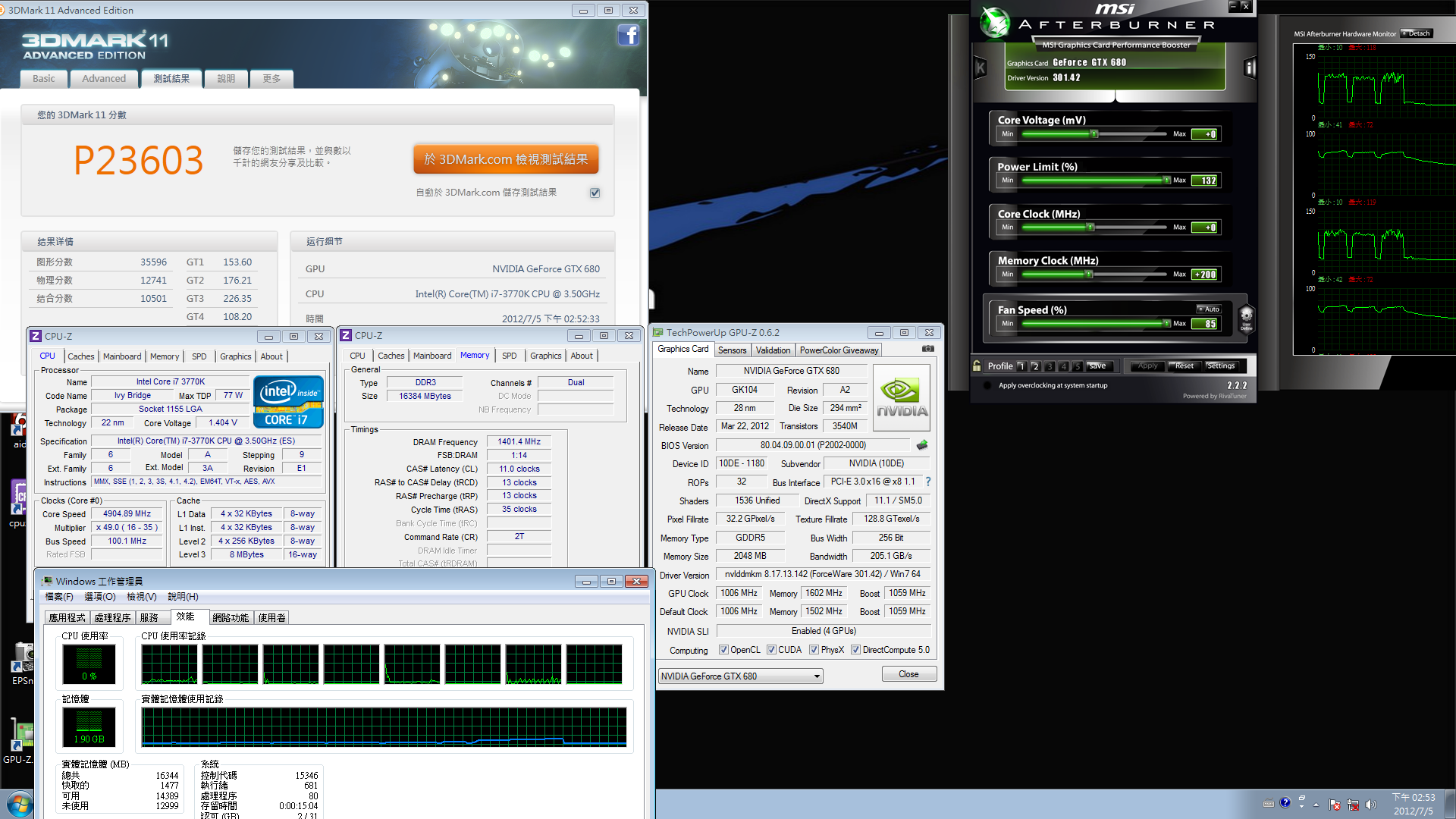Open the Windows Start orb

click(x=20, y=804)
